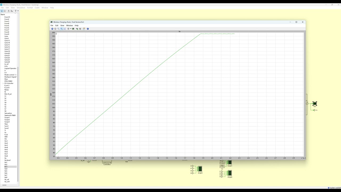Click the next view arrow in scope toolbar
341x192 pixels.
pyautogui.click(x=55, y=29)
